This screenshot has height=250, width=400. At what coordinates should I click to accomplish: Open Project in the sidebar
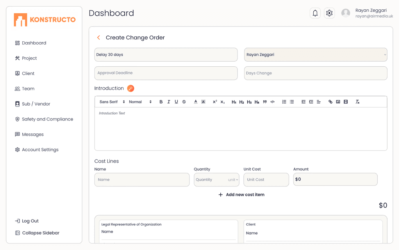(26, 58)
